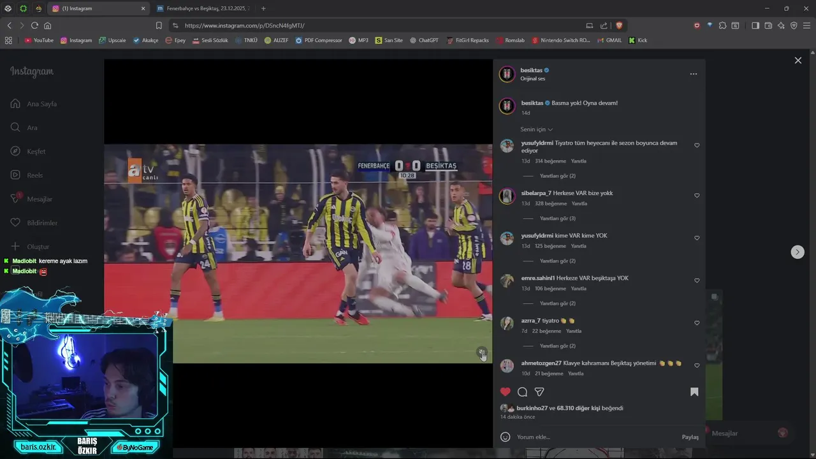Like azrra_7's tiyatro comment
Image resolution: width=816 pixels, height=459 pixels.
697,323
